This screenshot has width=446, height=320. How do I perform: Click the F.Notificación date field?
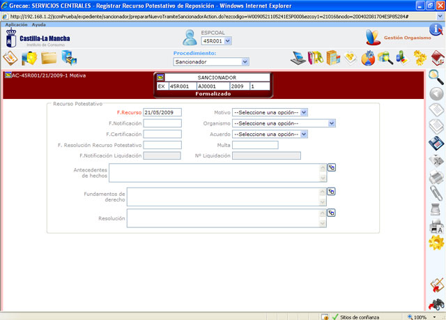click(162, 123)
